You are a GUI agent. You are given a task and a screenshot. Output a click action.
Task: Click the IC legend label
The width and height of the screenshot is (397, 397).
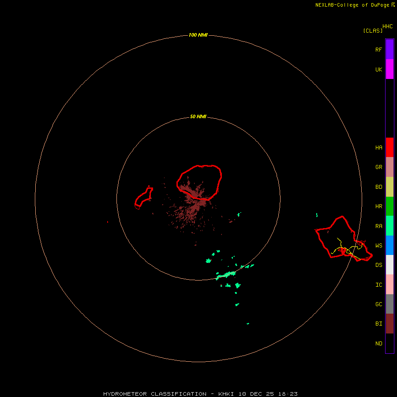click(378, 285)
